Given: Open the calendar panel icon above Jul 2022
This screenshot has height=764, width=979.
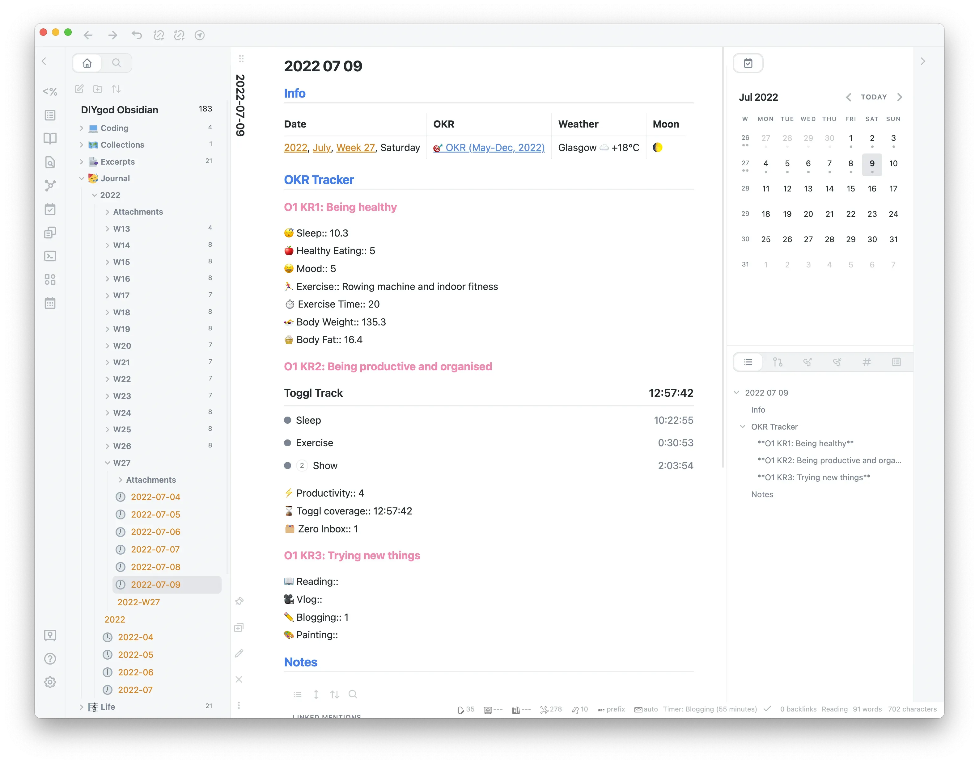Looking at the screenshot, I should click(x=748, y=63).
